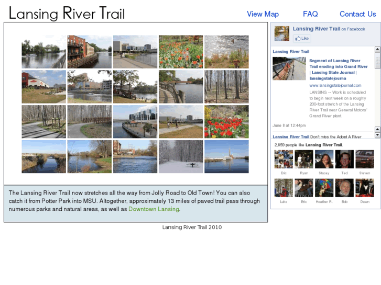
Task: Click footer text 'Lansing River Trail 2010'
Action: tap(192, 227)
